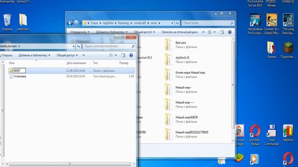Launch the NetWorx desktop shortcut

click(x=288, y=133)
